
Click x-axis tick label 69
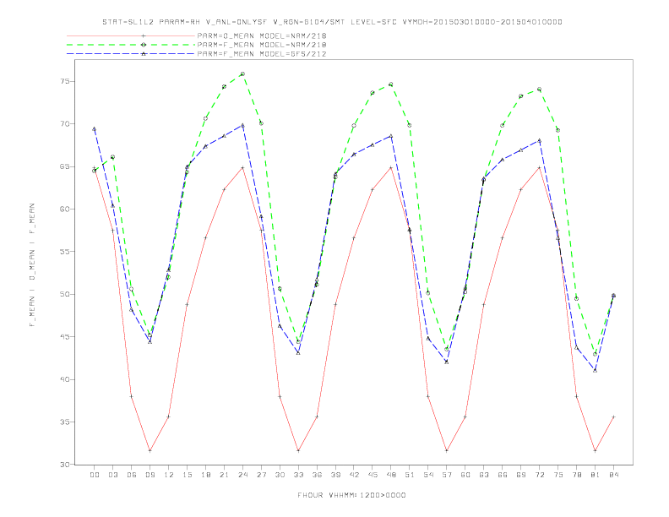(x=521, y=475)
